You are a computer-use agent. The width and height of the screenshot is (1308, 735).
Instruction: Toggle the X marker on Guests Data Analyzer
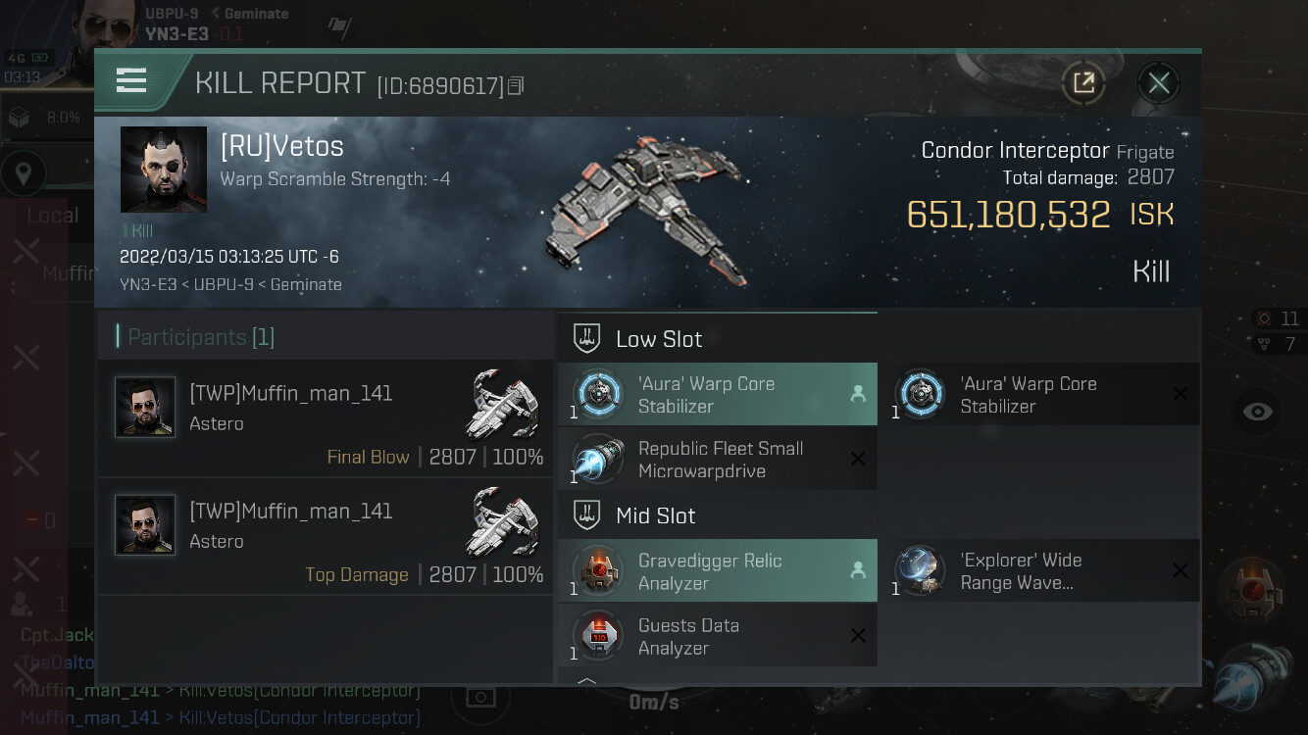click(x=858, y=636)
